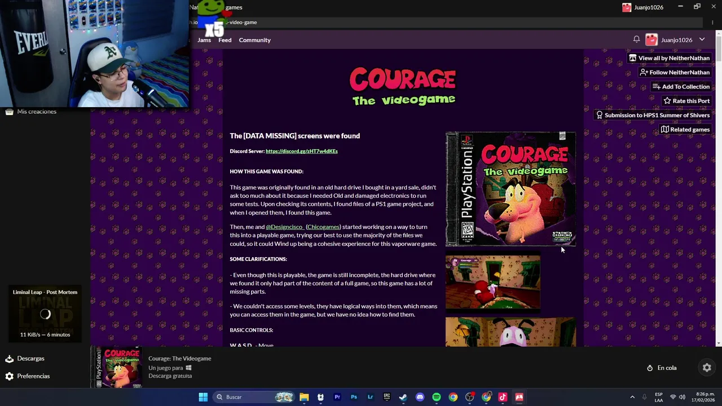Open Preferencias in the sidebar
Screen dimensions: 722x406
pos(33,376)
